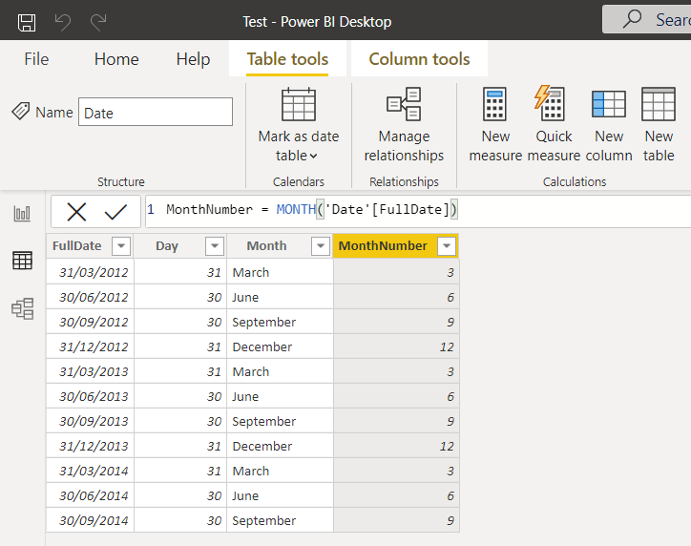
Task: Create a New table
Action: tap(659, 125)
